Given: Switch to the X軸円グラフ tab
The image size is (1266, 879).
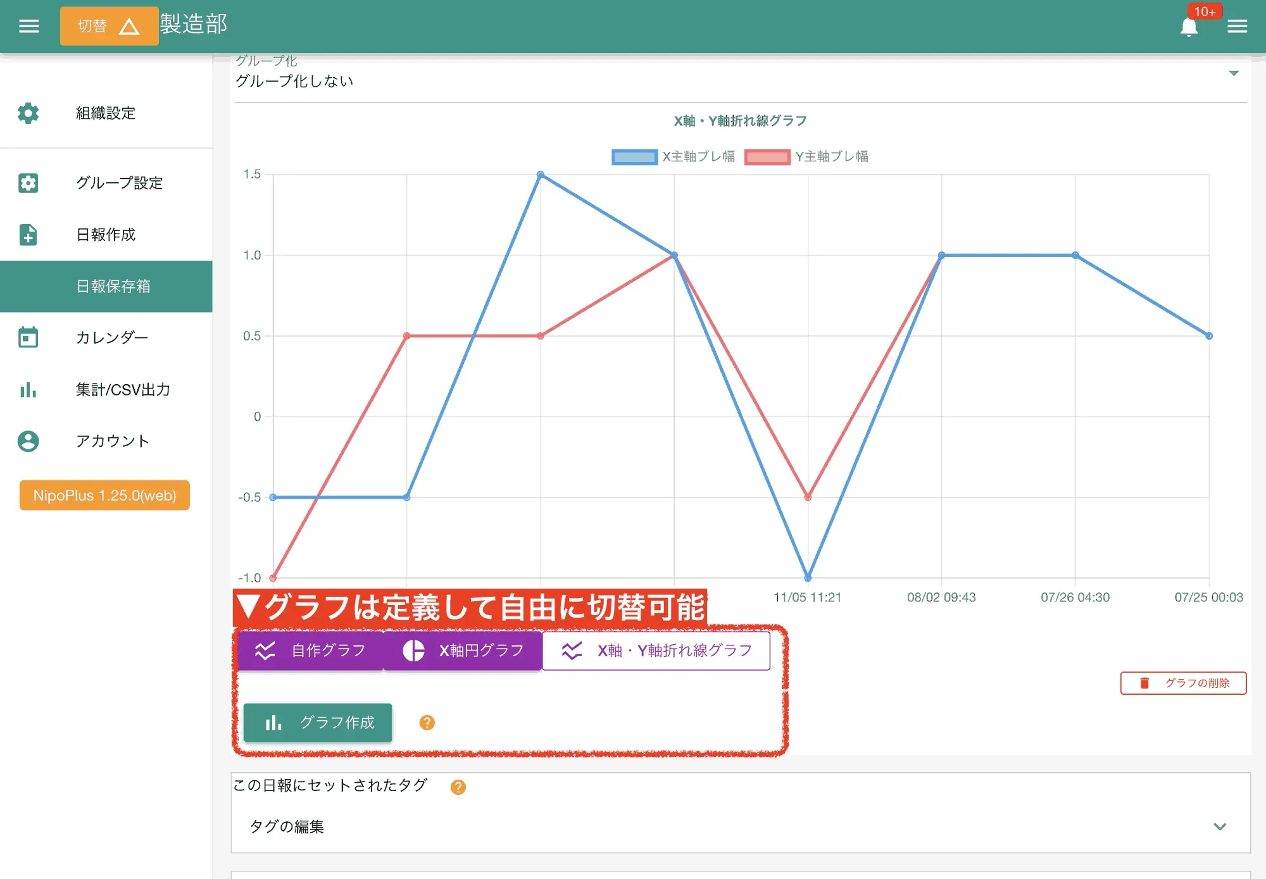Looking at the screenshot, I should point(463,651).
